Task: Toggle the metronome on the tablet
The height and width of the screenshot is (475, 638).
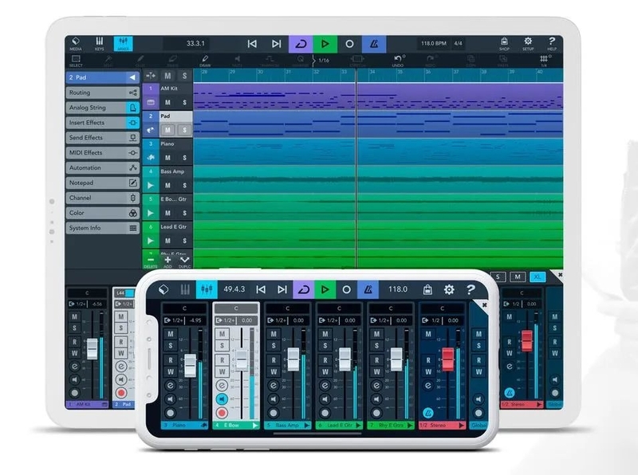Action: click(x=374, y=44)
